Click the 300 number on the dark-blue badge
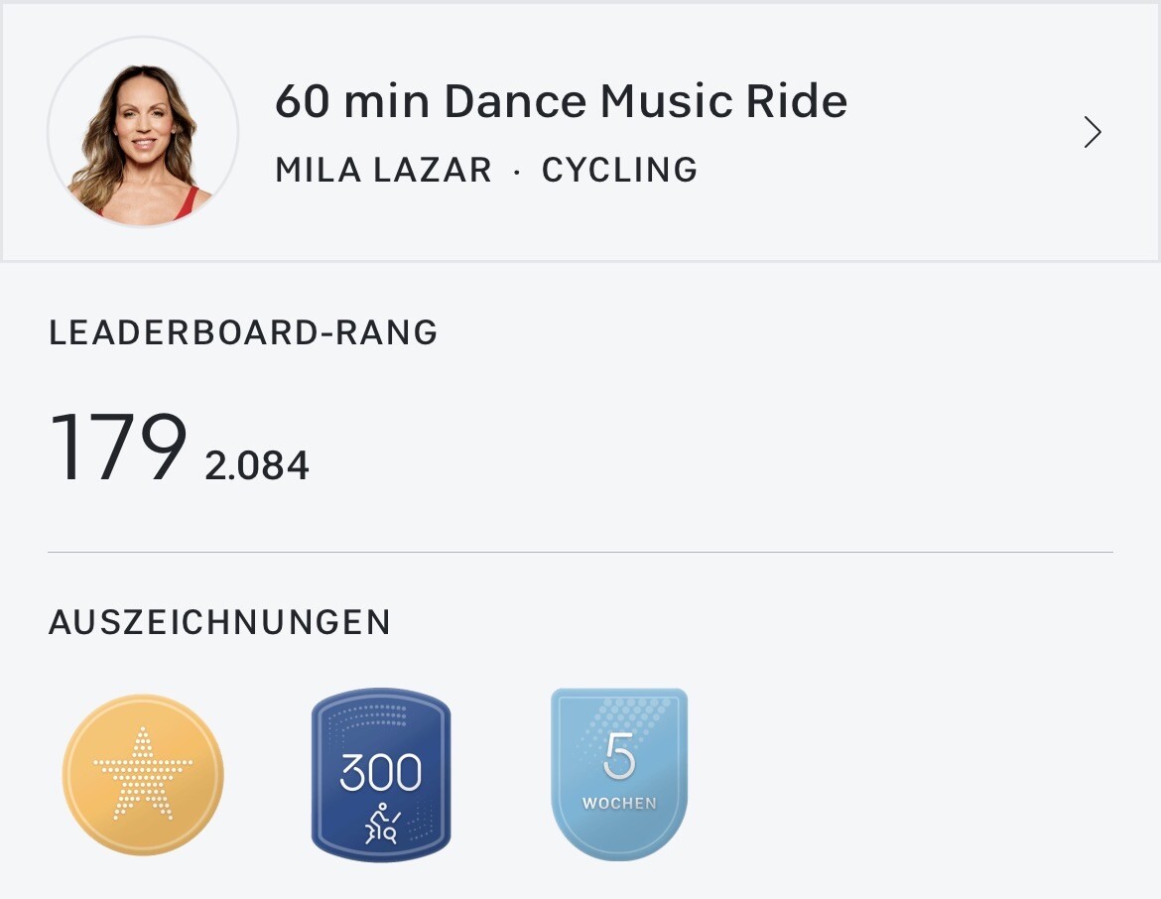1161x899 pixels. click(x=381, y=772)
